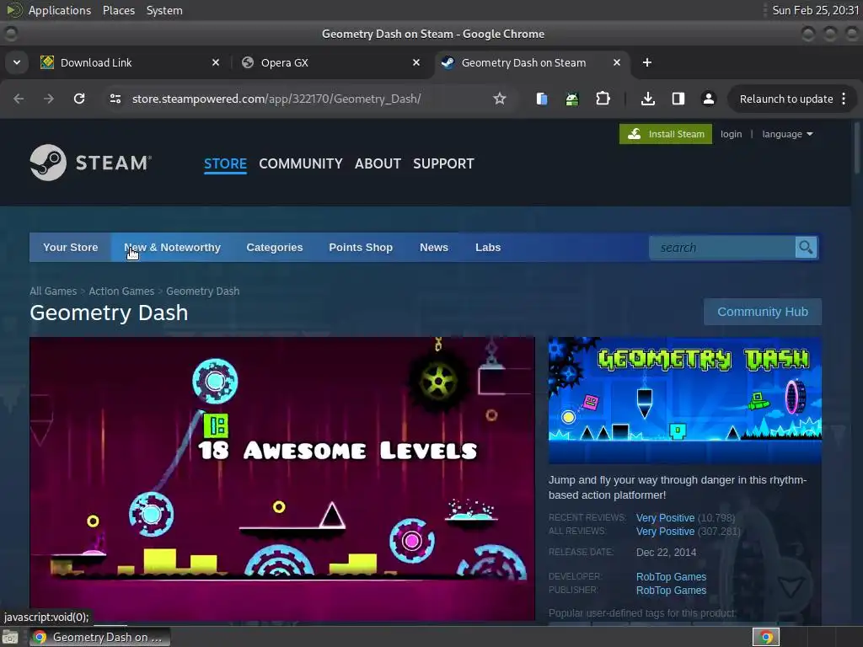Open recent reviews Very Positive link
Image resolution: width=863 pixels, height=647 pixels.
point(665,518)
